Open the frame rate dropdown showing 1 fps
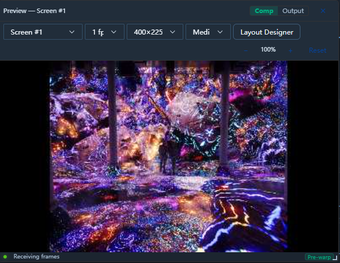340x263 pixels. click(x=105, y=32)
